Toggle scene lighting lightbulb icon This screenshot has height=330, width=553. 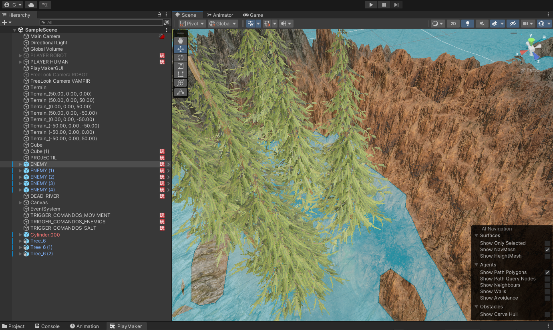click(x=467, y=24)
